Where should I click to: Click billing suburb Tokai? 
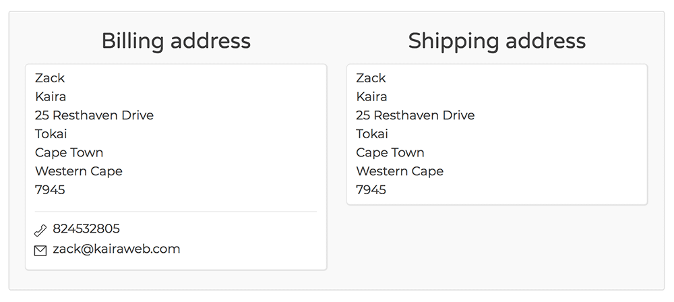pos(51,134)
